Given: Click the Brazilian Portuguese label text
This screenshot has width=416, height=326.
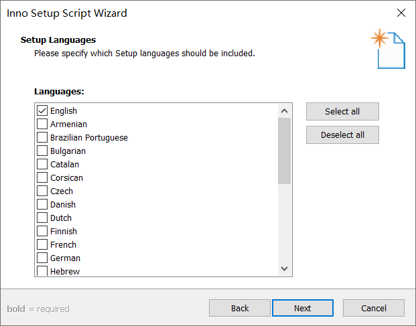Looking at the screenshot, I should (89, 137).
